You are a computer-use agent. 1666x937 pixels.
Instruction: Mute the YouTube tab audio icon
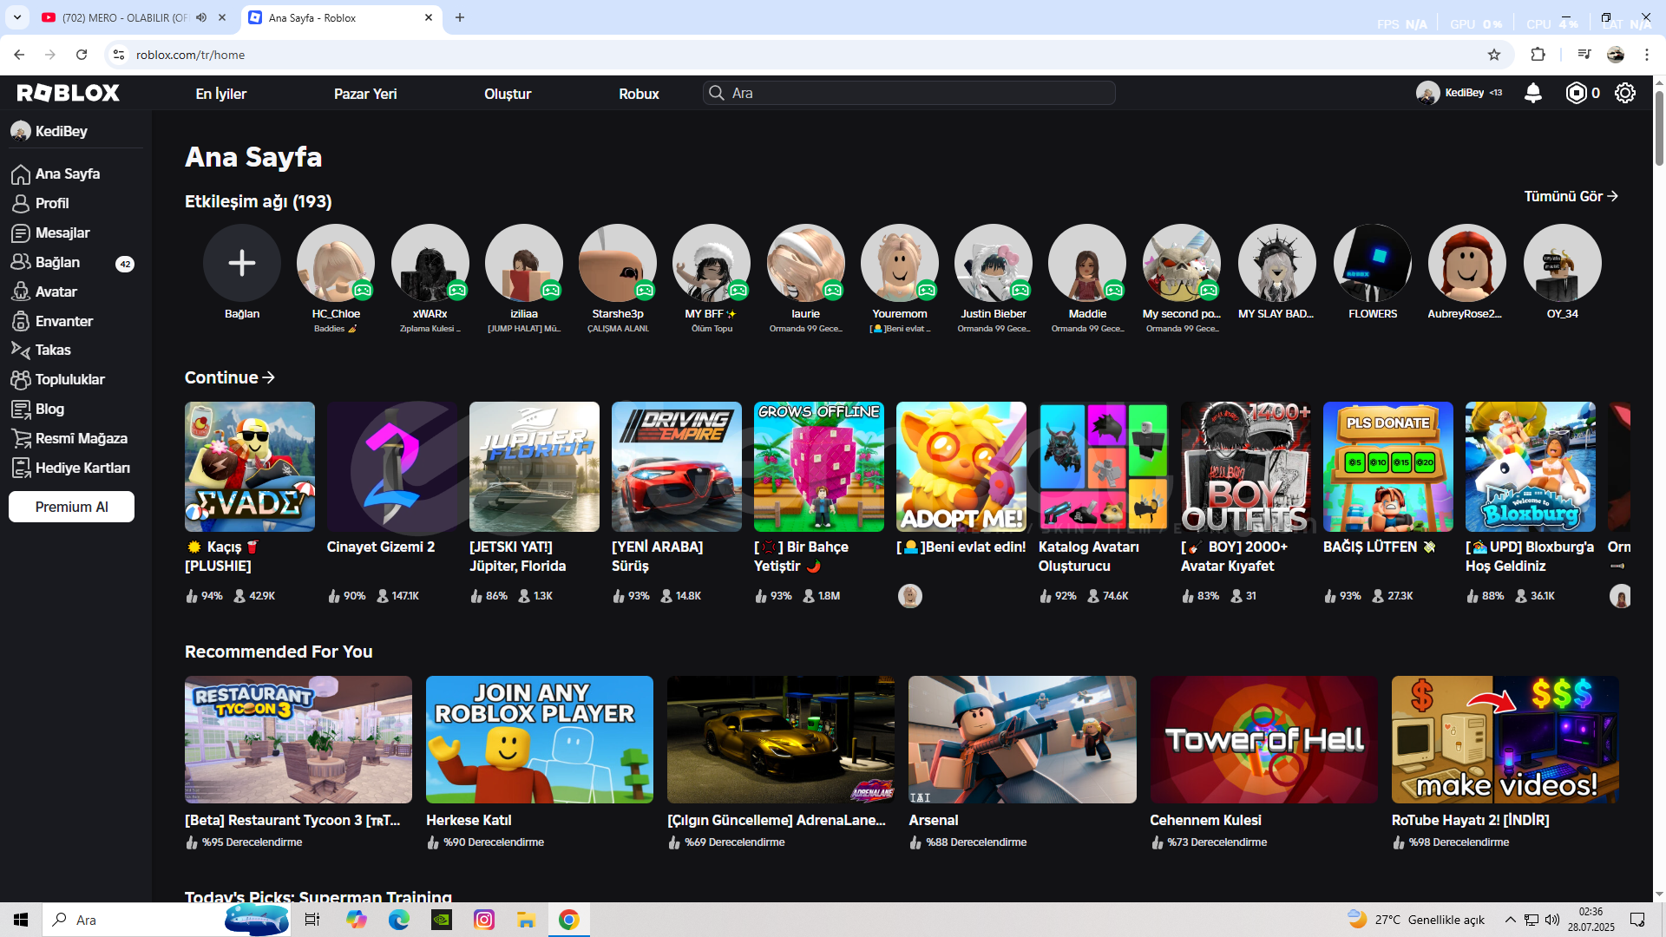(201, 17)
